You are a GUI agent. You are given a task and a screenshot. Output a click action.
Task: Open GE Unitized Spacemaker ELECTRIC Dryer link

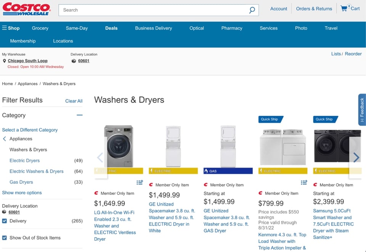click(172, 217)
